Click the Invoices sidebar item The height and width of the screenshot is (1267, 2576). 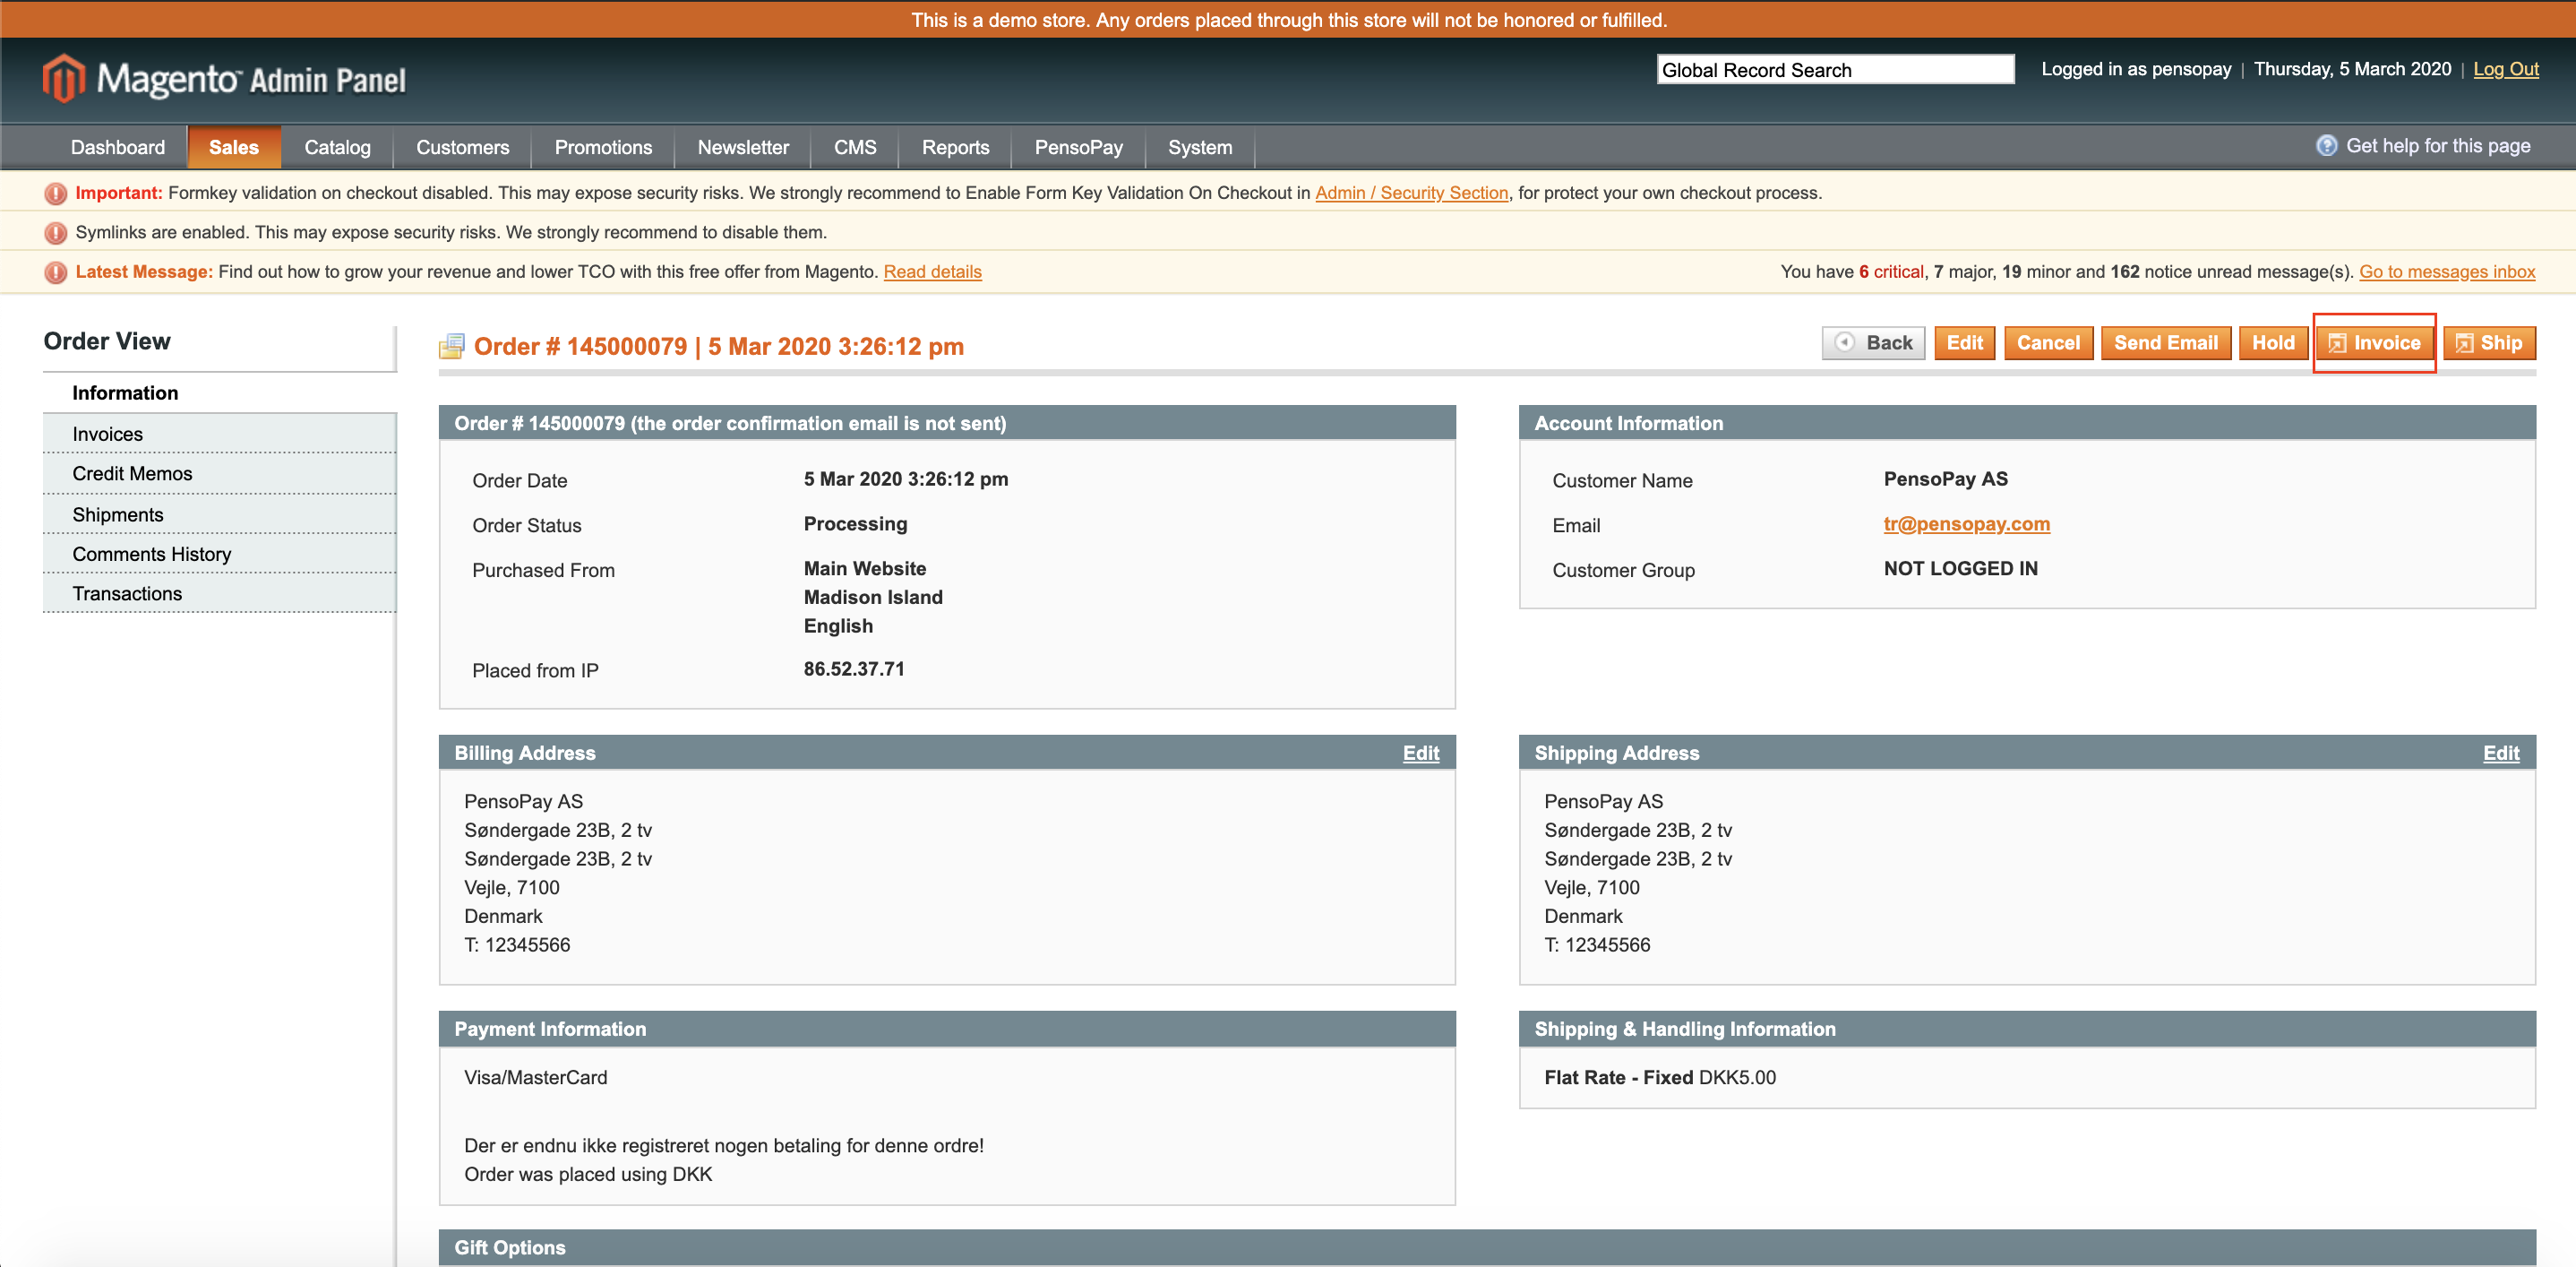pyautogui.click(x=107, y=432)
